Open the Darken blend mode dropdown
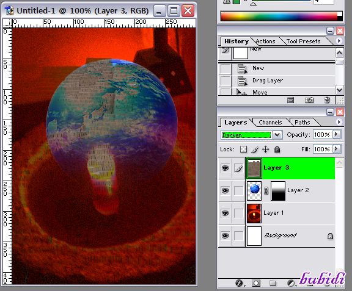This screenshot has width=352, height=291. 277,135
